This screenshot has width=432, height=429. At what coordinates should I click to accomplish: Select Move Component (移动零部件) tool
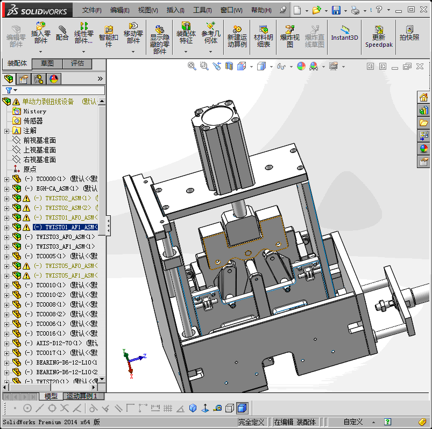click(133, 32)
